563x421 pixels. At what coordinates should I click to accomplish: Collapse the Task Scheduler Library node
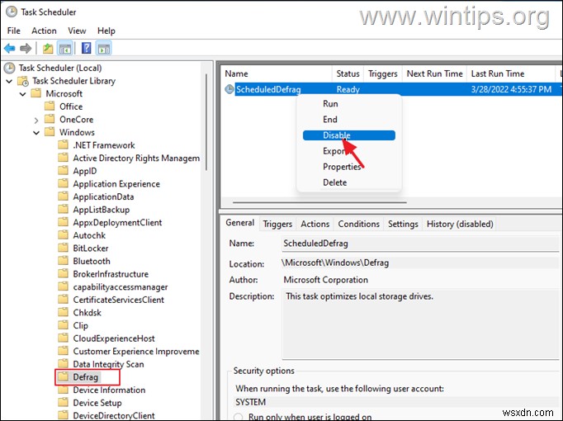[9, 82]
